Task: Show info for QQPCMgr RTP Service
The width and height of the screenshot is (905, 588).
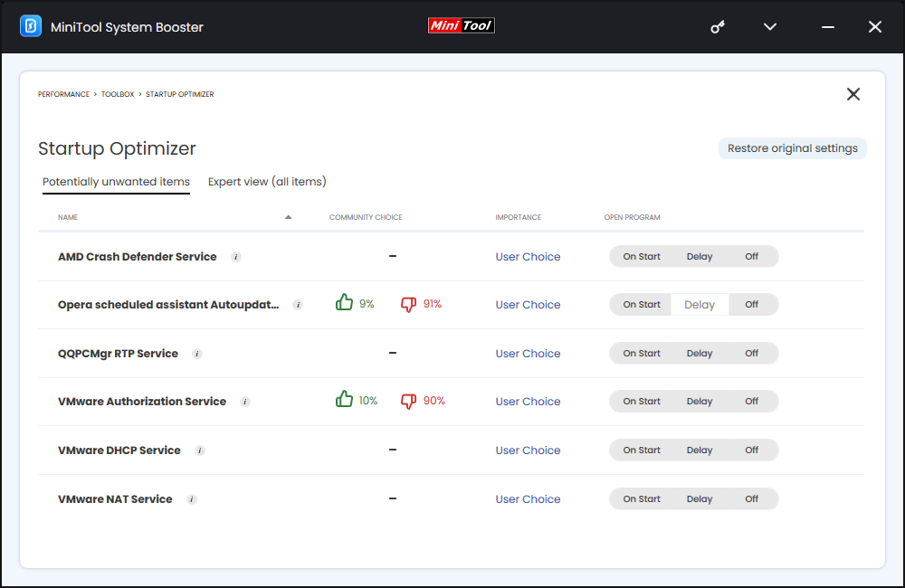Action: [197, 354]
